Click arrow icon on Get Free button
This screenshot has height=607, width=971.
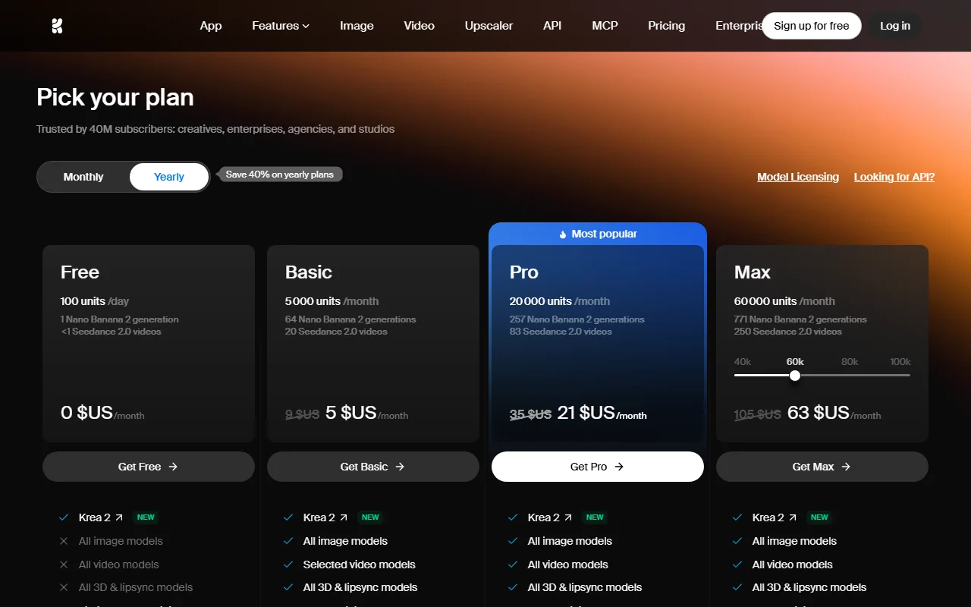coord(173,467)
